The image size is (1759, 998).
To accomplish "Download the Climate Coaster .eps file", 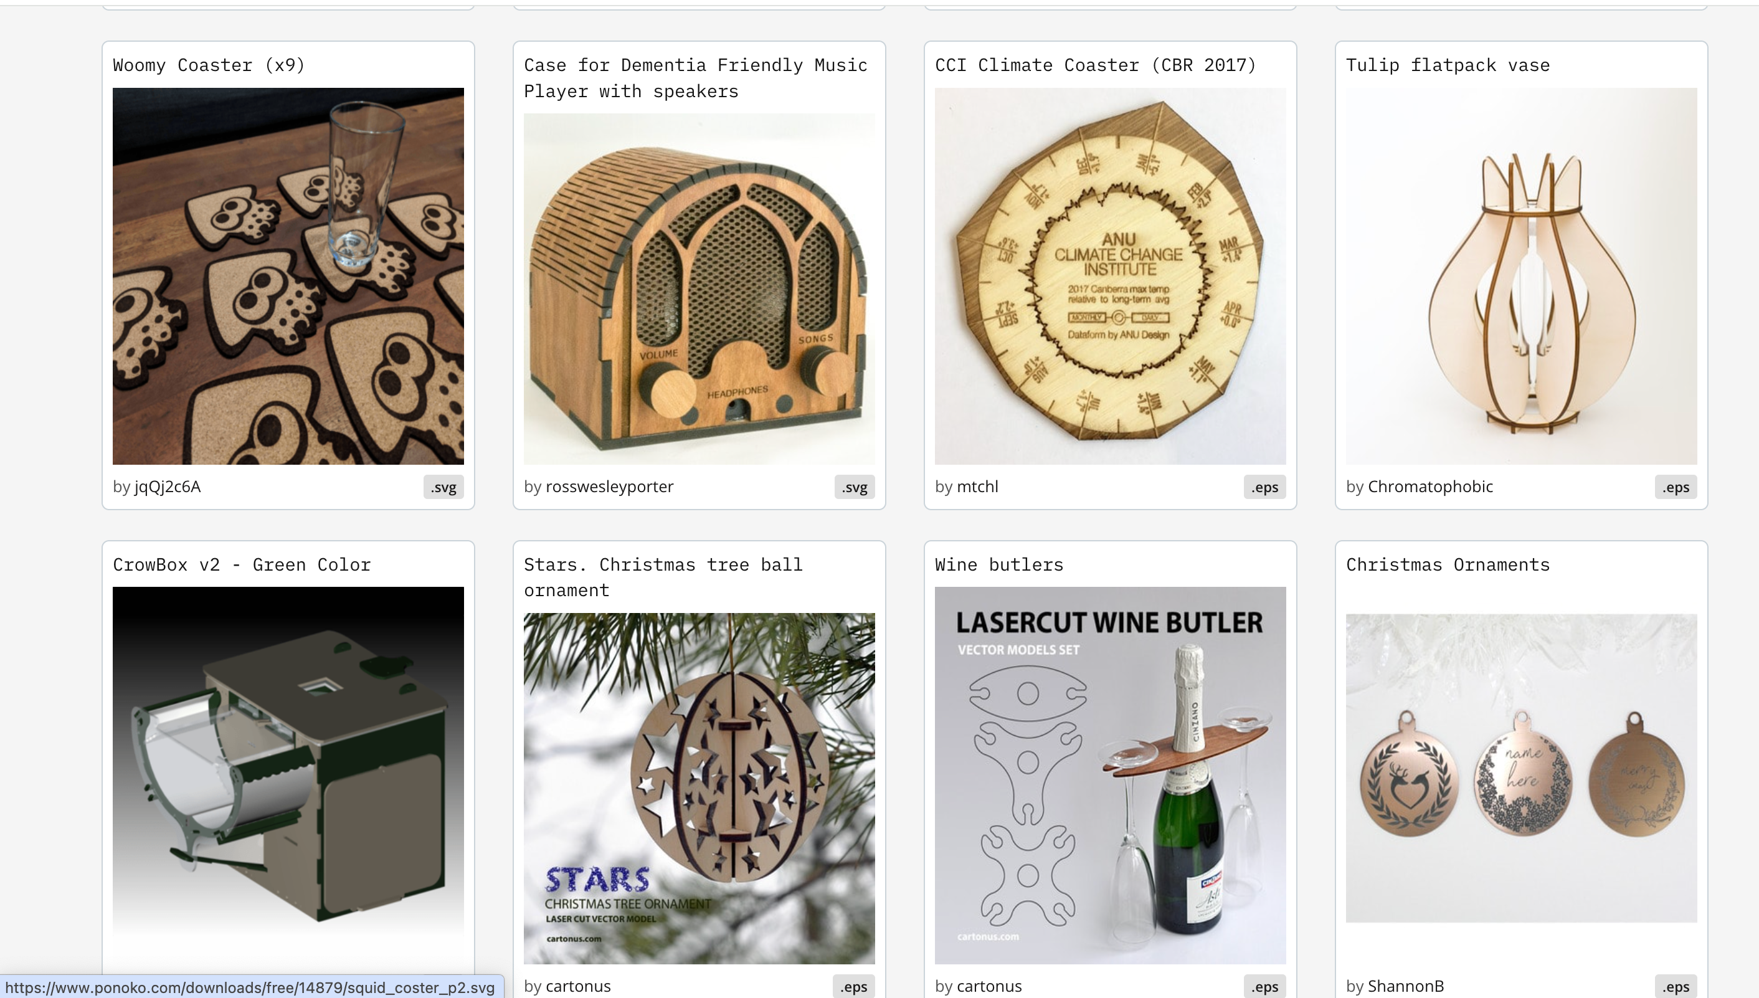I will click(1264, 487).
